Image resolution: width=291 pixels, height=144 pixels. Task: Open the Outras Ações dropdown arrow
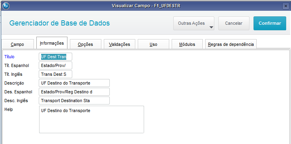pyautogui.click(x=211, y=28)
